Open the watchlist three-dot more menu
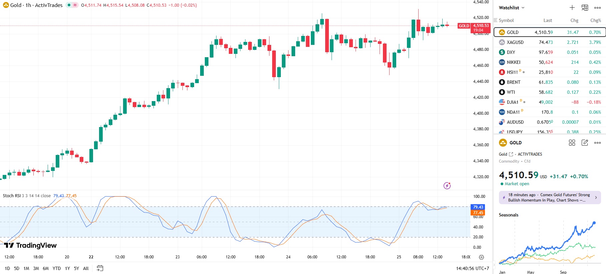This screenshot has height=274, width=606. [x=597, y=8]
